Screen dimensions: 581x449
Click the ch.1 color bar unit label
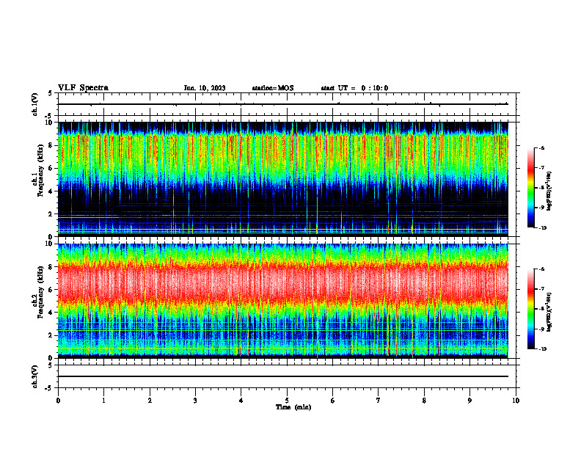pyautogui.click(x=549, y=191)
